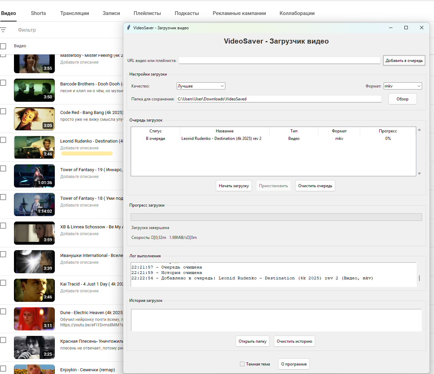Viewport: 434px width, 374px height.
Task: Check the box for Barcode Brothers - Dooh Dooh
Action: click(3, 83)
